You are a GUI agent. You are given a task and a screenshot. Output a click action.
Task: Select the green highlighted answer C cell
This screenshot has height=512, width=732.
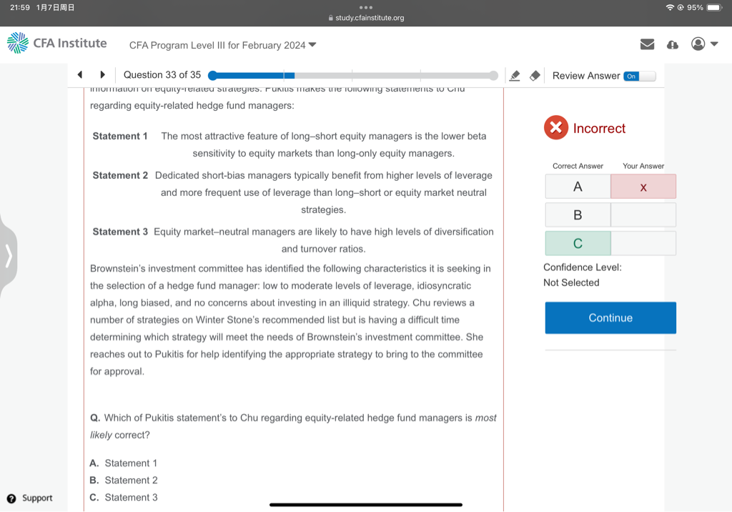(x=578, y=243)
